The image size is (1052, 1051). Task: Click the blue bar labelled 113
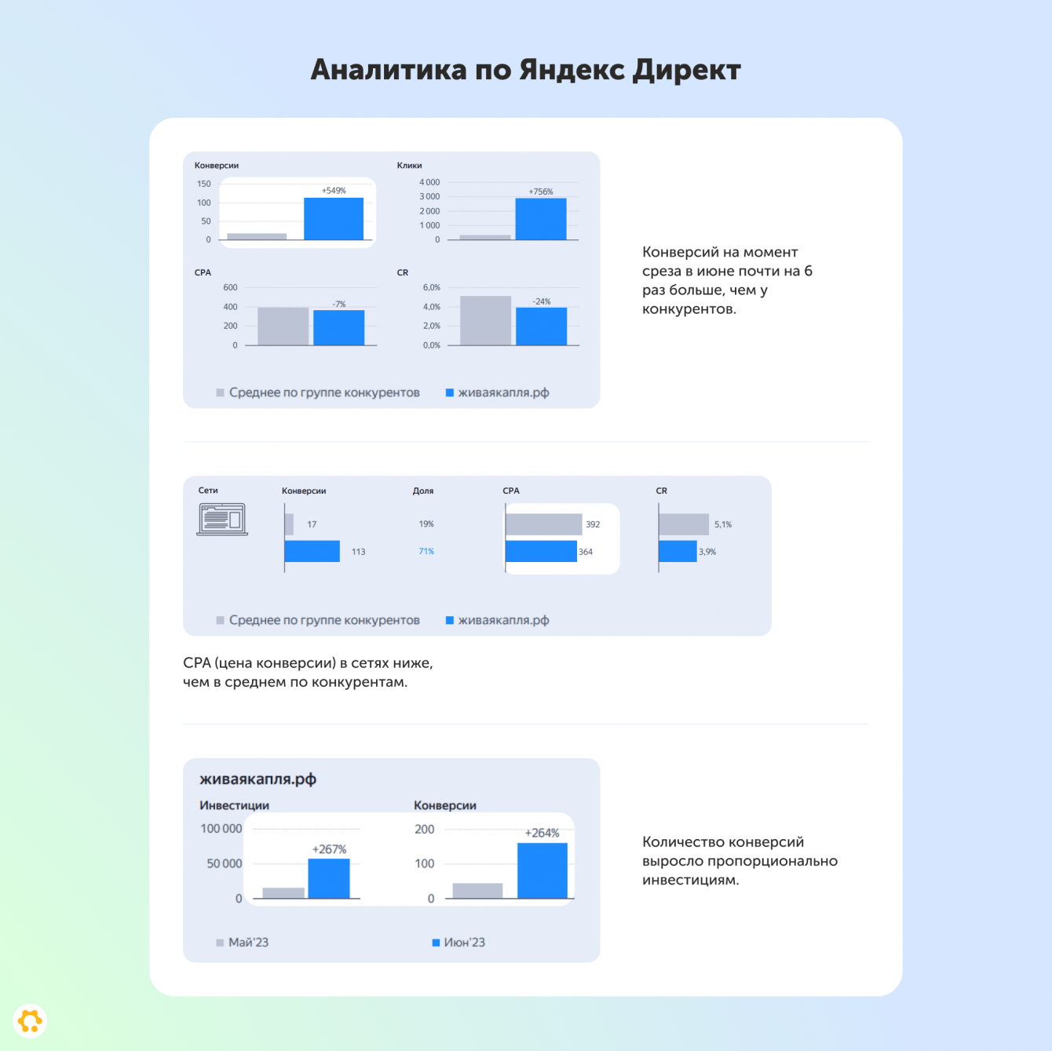pos(312,551)
